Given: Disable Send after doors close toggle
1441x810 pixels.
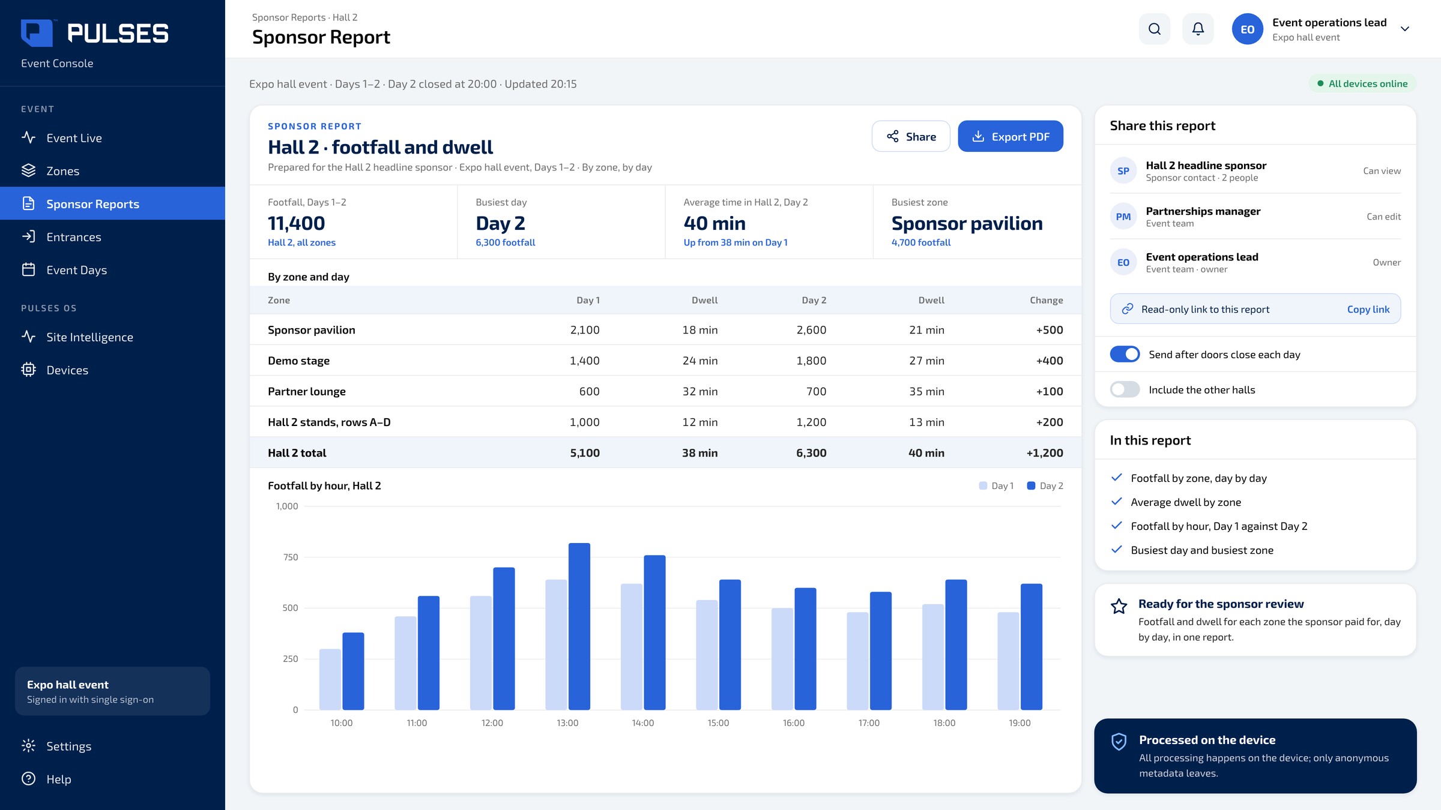Looking at the screenshot, I should tap(1125, 354).
